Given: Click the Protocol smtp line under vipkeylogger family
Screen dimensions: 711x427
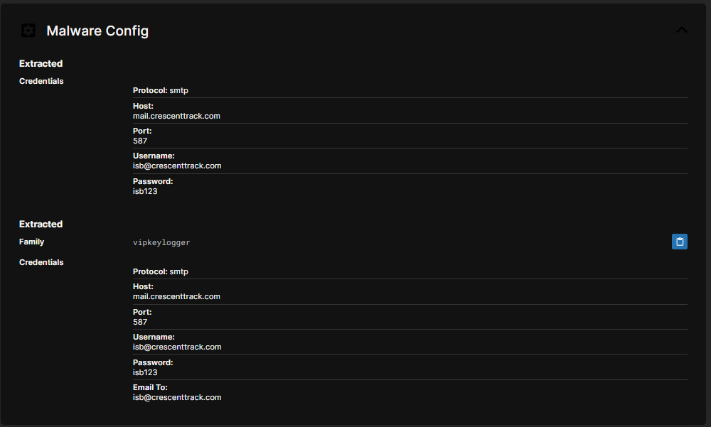Looking at the screenshot, I should (x=161, y=271).
